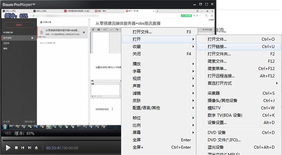Click the eject/open file icon
The height and width of the screenshot is (155, 282).
[36, 148]
